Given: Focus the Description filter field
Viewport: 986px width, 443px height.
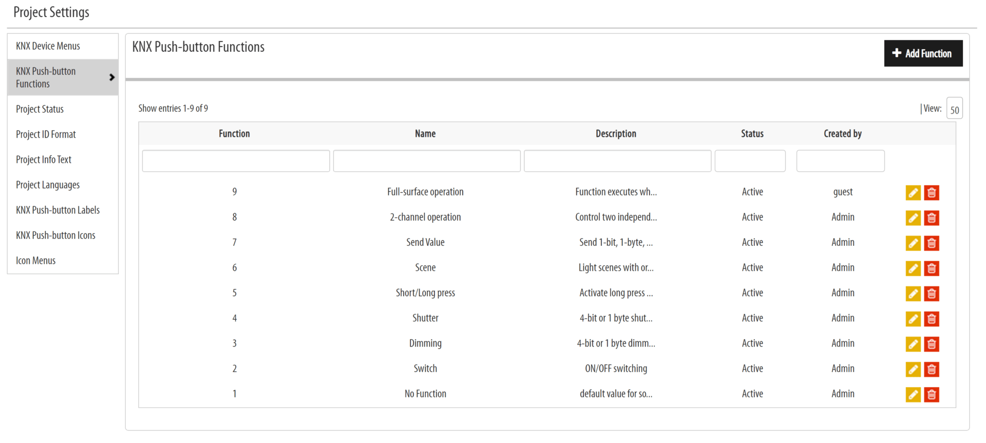Looking at the screenshot, I should (x=617, y=161).
